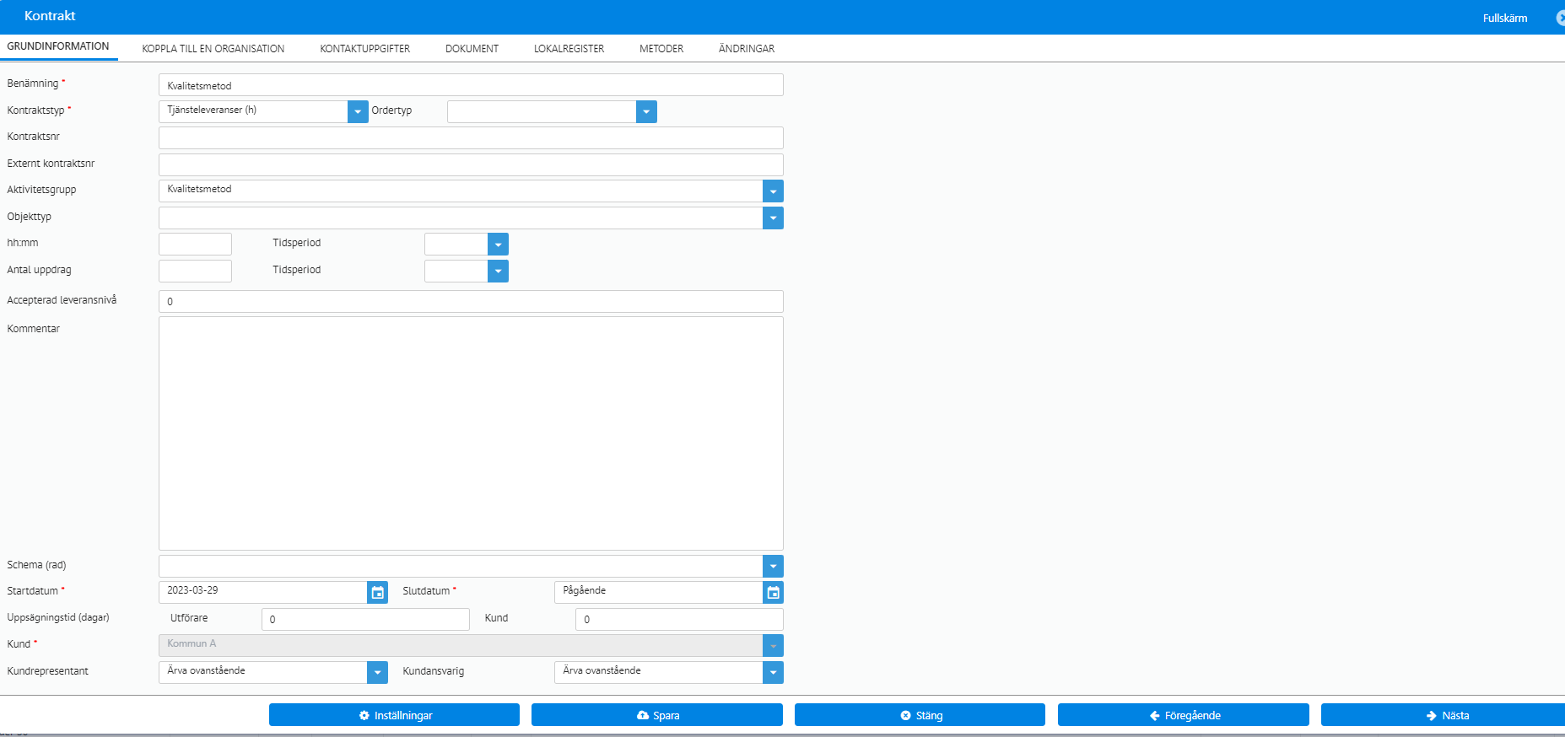
Task: Expand the Ordertyp dropdown
Action: pos(646,111)
